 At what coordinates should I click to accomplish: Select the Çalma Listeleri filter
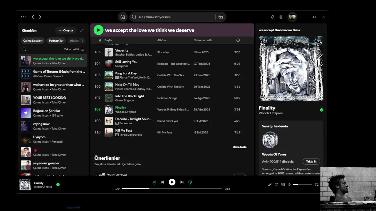pos(33,41)
